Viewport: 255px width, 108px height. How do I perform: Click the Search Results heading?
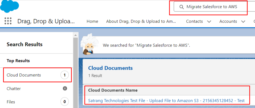tap(25, 44)
